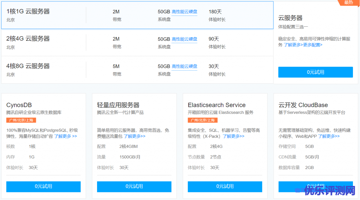360x200 pixels.
Task: Click 0元试用 button under 轻量应用服务器
Action: click(134, 186)
